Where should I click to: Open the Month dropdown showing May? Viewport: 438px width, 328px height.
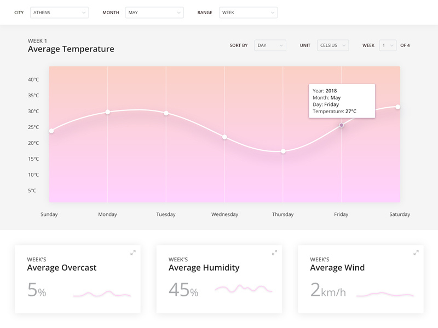154,12
